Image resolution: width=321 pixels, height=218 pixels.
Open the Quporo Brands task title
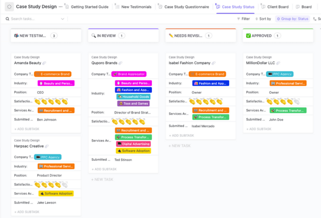105,63
